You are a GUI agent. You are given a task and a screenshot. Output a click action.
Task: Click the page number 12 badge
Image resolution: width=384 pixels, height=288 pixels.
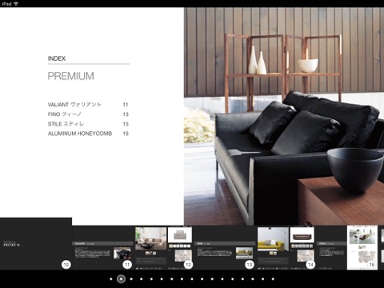tap(188, 265)
